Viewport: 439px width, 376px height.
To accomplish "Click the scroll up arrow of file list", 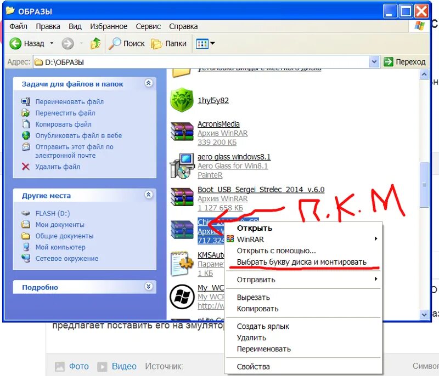I will click(424, 75).
